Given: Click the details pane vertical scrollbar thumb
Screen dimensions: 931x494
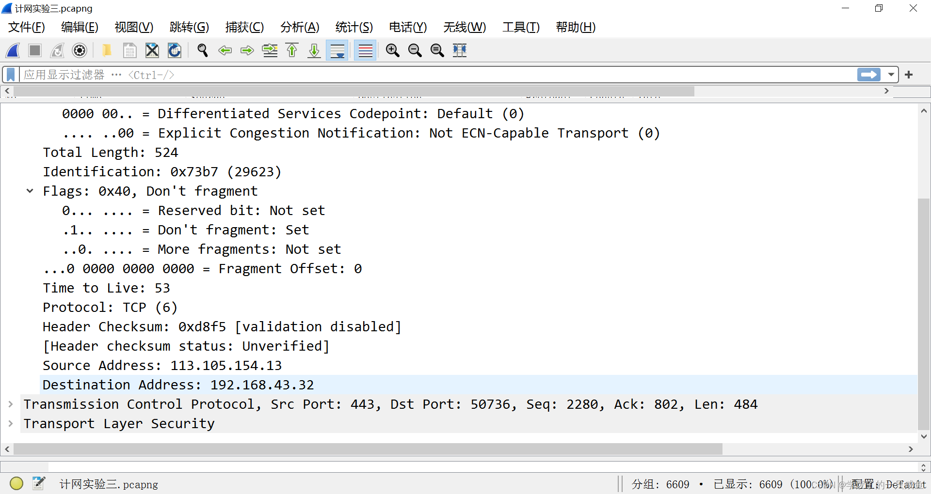Looking at the screenshot, I should point(924,314).
